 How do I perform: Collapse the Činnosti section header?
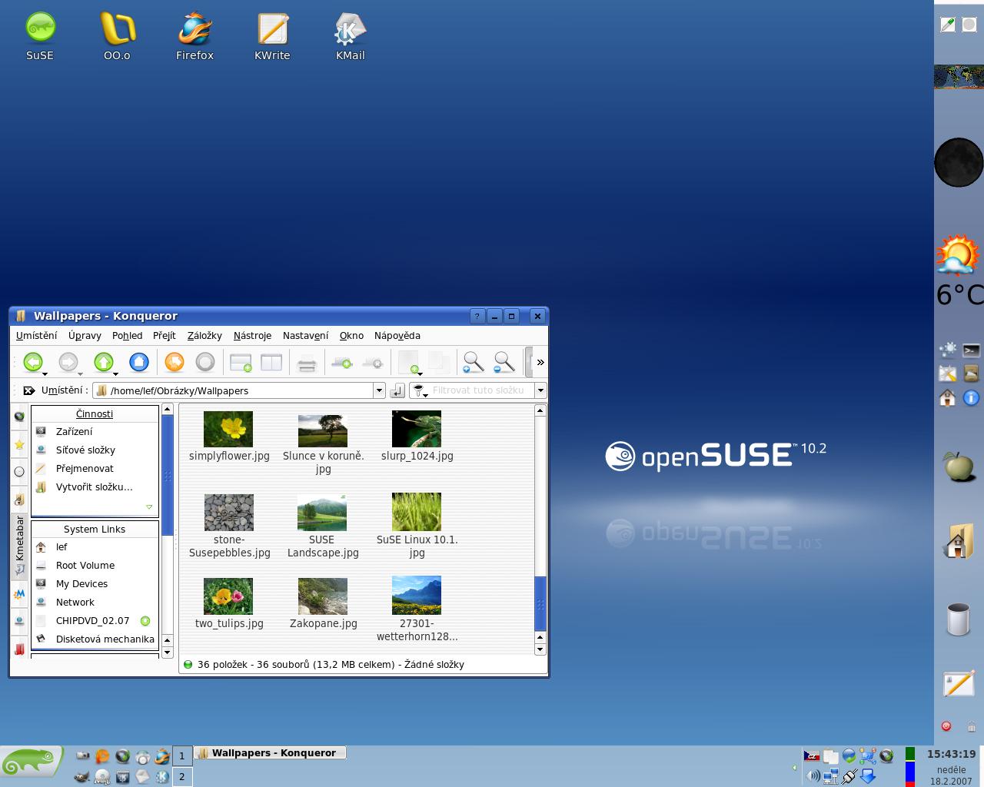(95, 413)
